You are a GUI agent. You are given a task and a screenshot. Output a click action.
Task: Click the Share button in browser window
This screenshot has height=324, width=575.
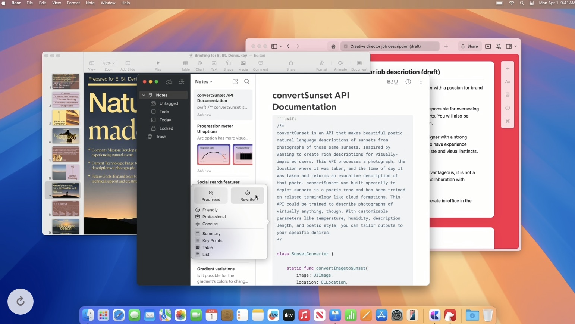coord(469,46)
